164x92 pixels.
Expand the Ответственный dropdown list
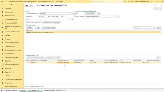coord(116,16)
